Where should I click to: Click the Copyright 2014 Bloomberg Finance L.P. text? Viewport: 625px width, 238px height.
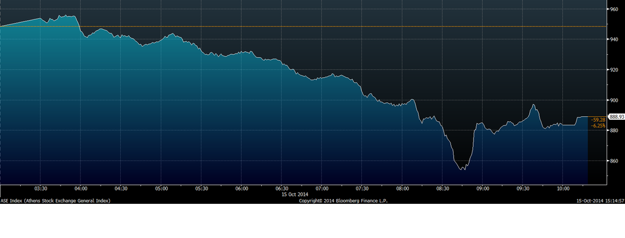coord(343,201)
